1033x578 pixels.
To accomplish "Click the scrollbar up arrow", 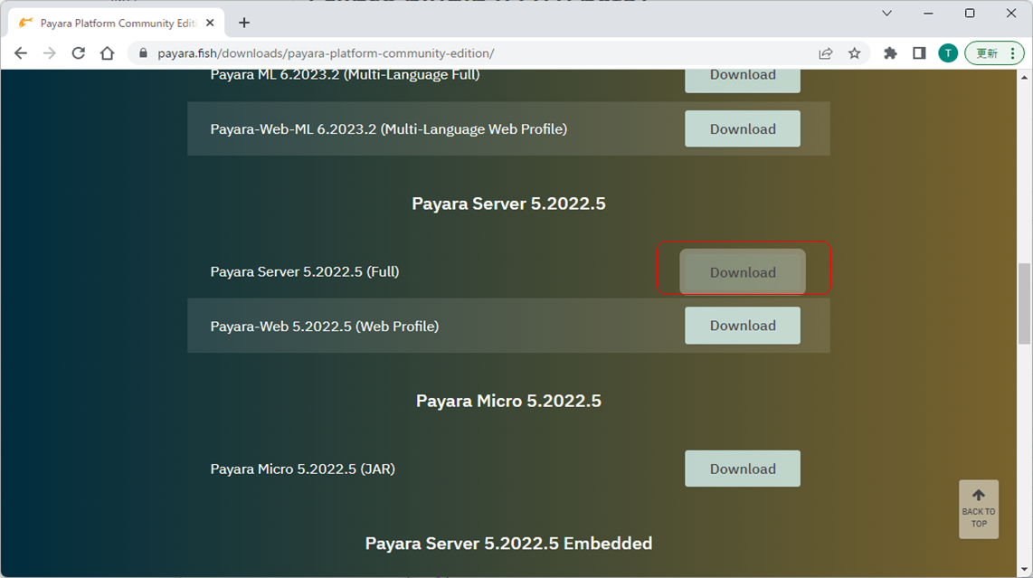I will point(1024,77).
